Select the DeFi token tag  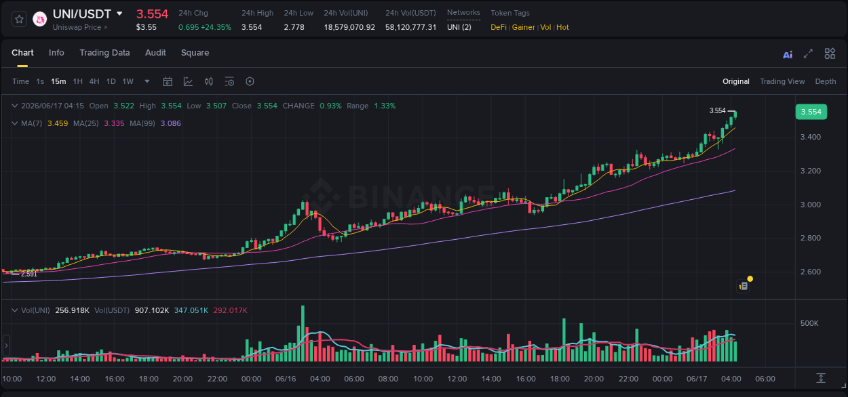pyautogui.click(x=499, y=27)
